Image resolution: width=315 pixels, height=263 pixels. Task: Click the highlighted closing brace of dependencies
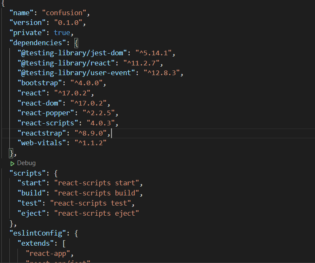pyautogui.click(x=11, y=153)
